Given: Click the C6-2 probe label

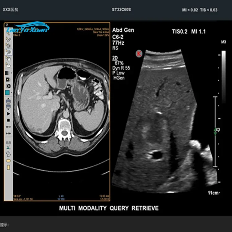Looking at the screenshot, I should point(118,37).
